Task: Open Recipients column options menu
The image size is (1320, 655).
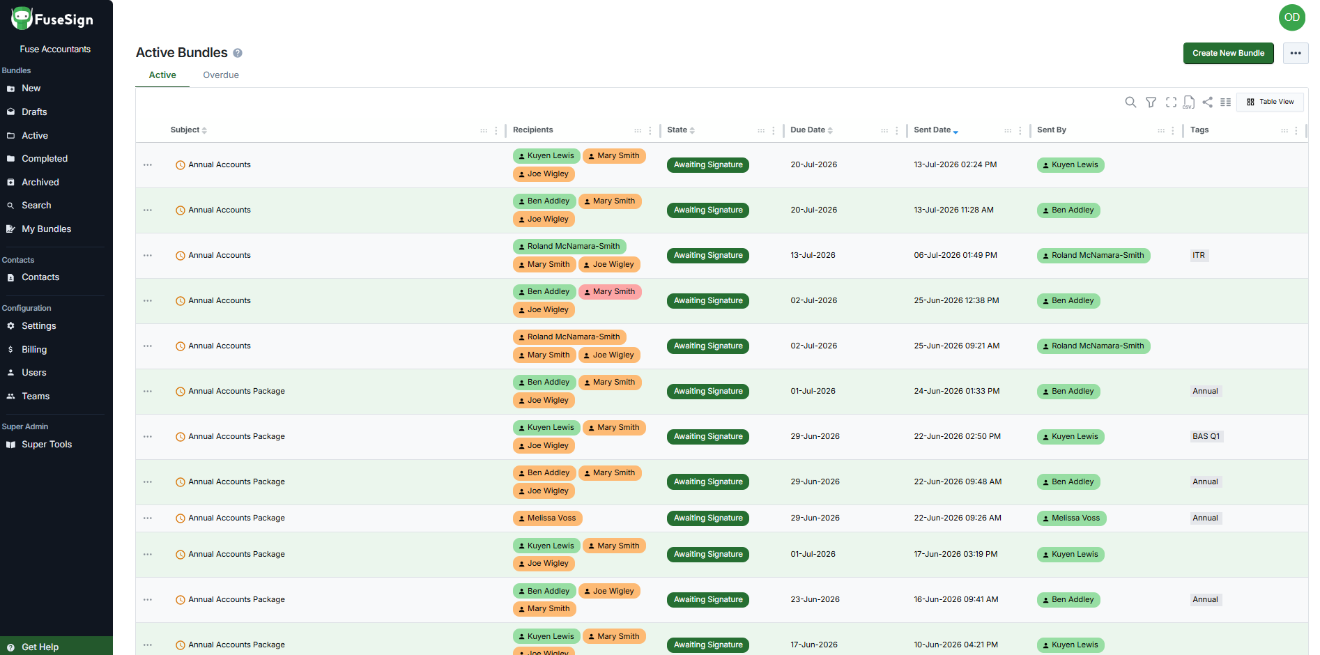Action: point(650,130)
